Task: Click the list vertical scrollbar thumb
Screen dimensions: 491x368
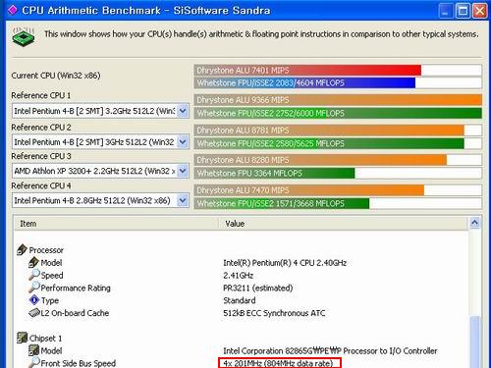Action: [474, 342]
